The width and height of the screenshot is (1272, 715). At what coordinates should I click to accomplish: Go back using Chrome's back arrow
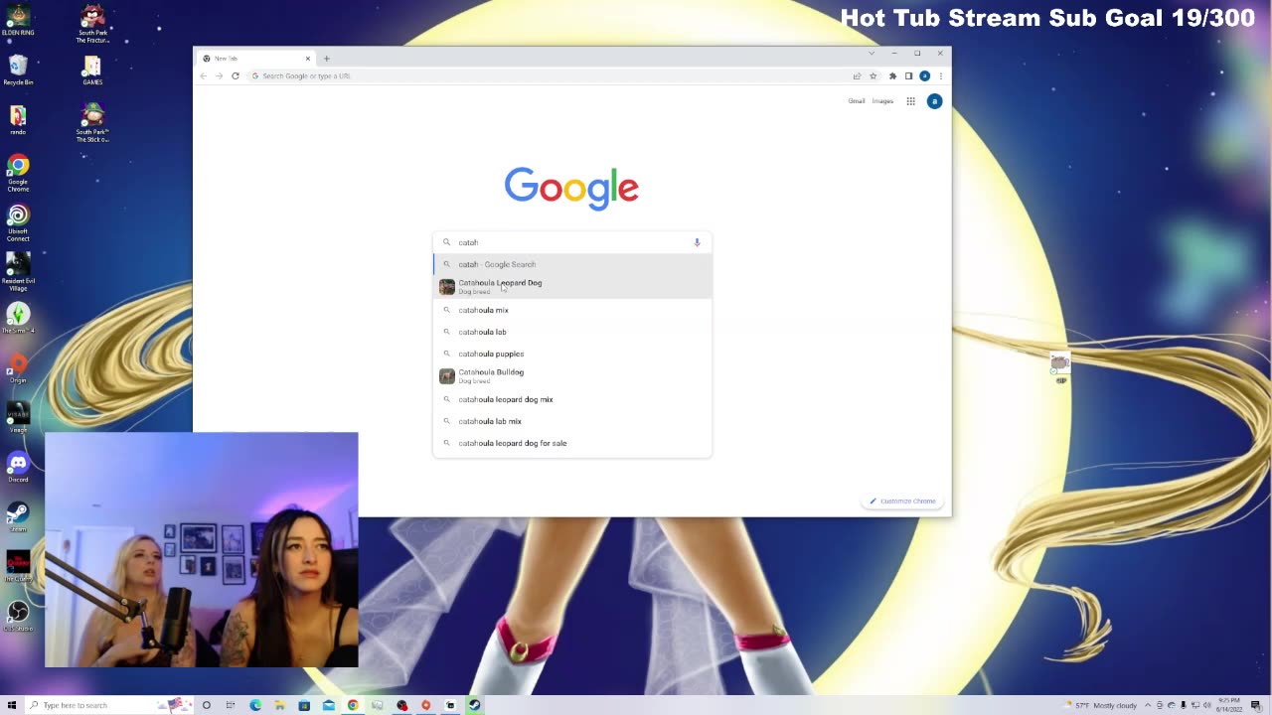click(x=204, y=75)
